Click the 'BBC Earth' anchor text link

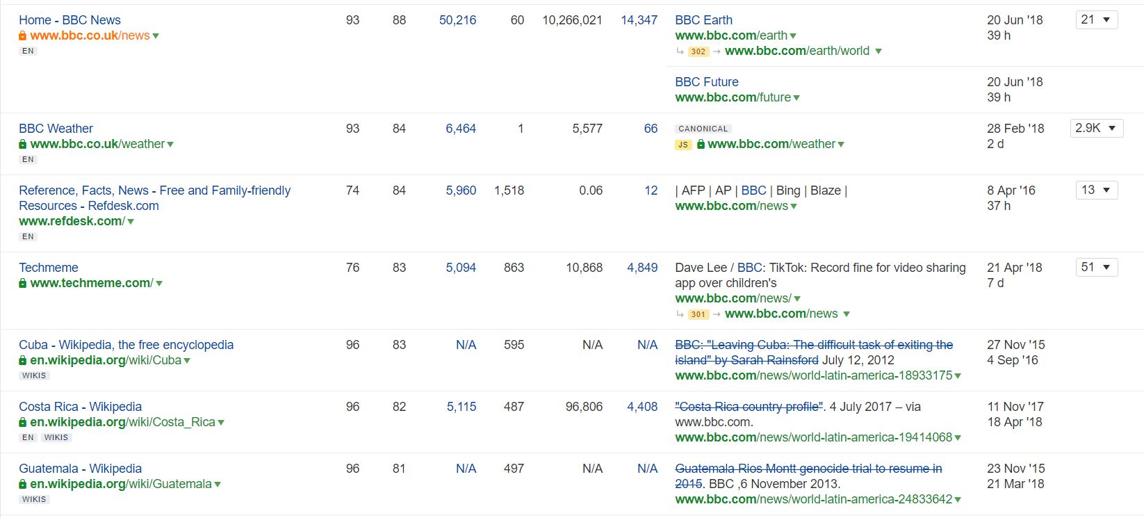[x=703, y=20]
